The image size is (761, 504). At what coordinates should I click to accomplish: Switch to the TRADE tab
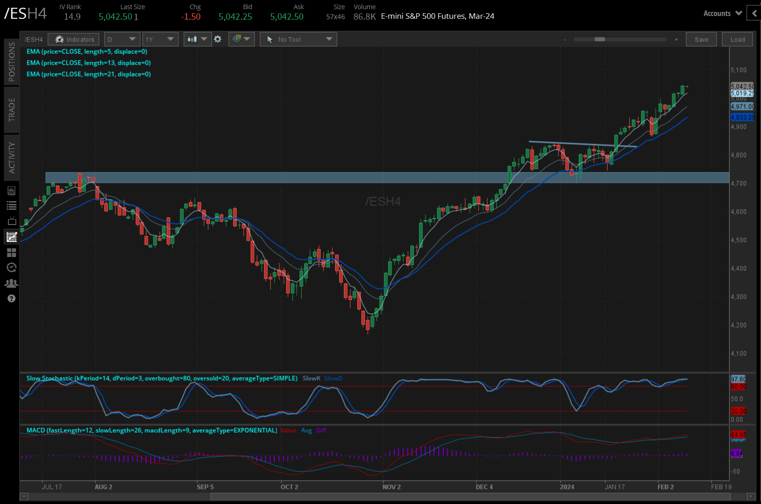(12, 109)
